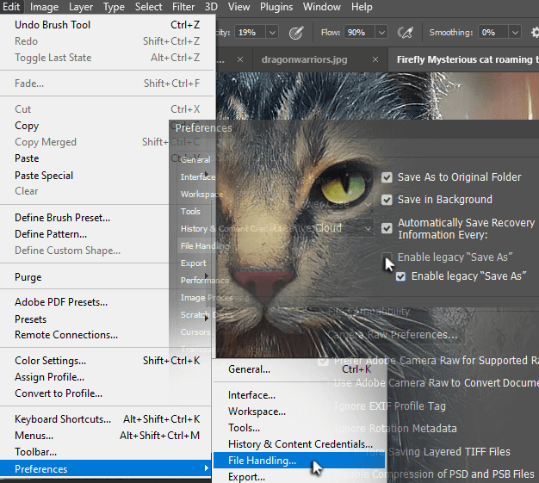Select Copy from Edit menu
This screenshot has height=483, width=539.
pos(108,126)
